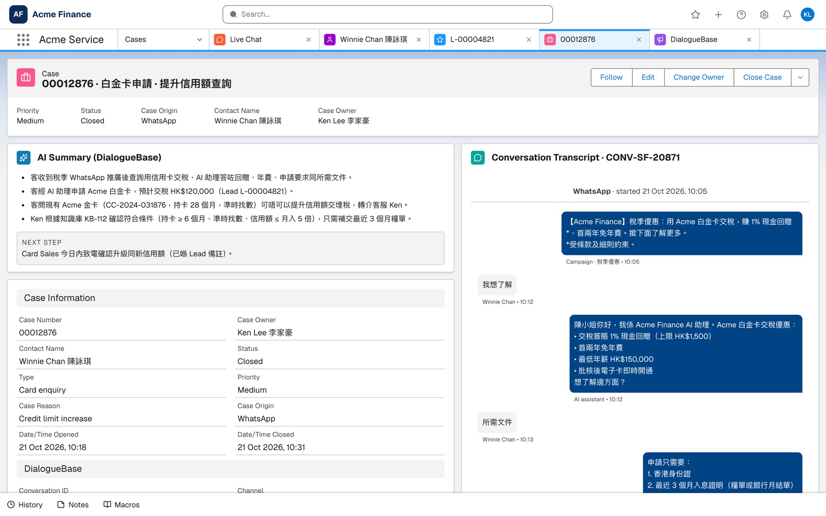Click the message bubble 我想了解

coord(497,285)
